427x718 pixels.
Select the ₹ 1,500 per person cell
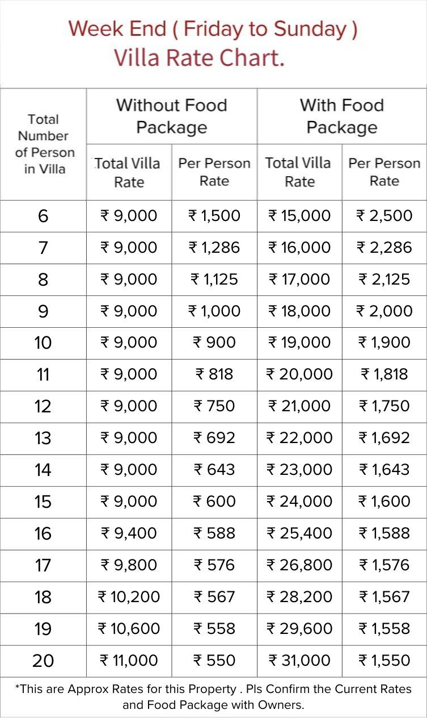(214, 216)
